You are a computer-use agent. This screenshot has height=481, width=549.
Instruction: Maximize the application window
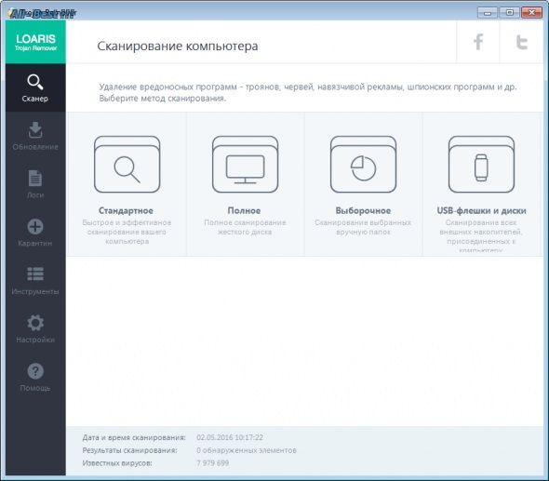(x=509, y=13)
